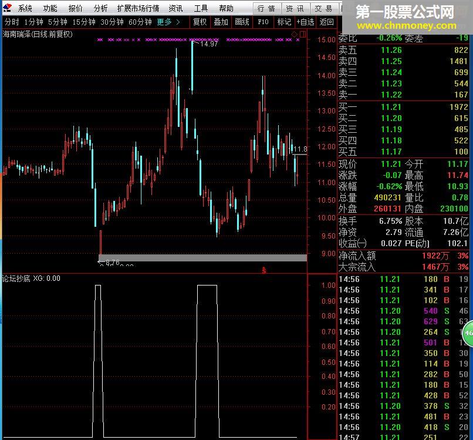Click the green 46 circle badge
473x440 pixels.
(468, 334)
